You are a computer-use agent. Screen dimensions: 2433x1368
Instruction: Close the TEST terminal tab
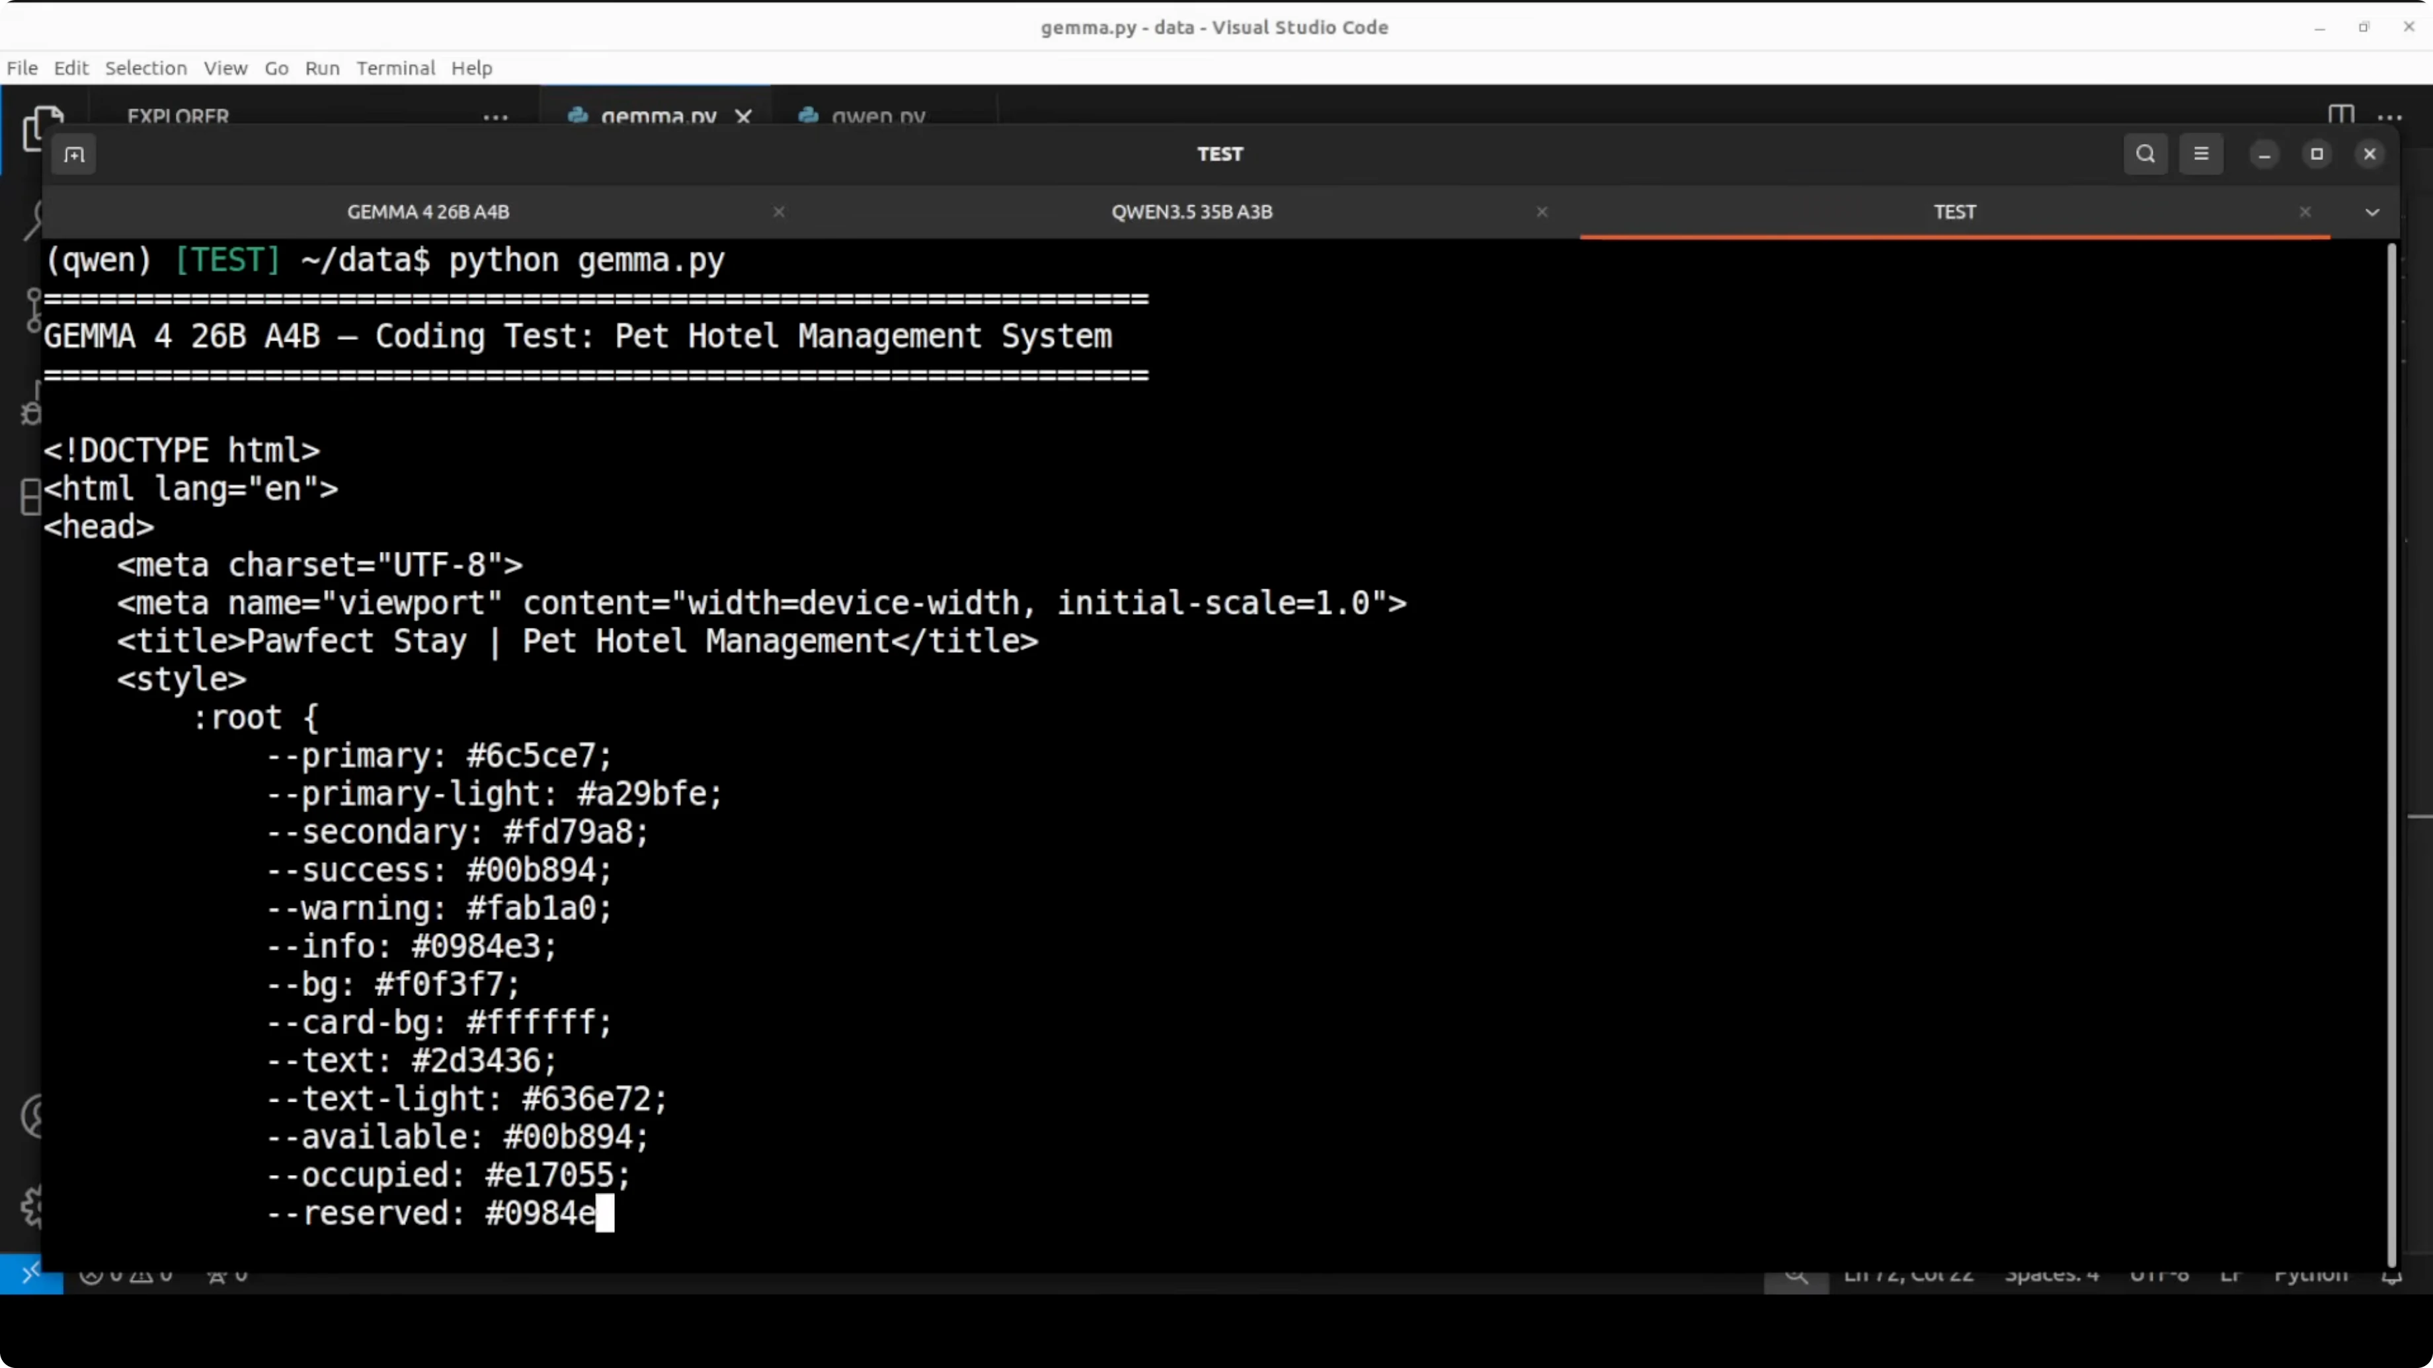click(2305, 212)
